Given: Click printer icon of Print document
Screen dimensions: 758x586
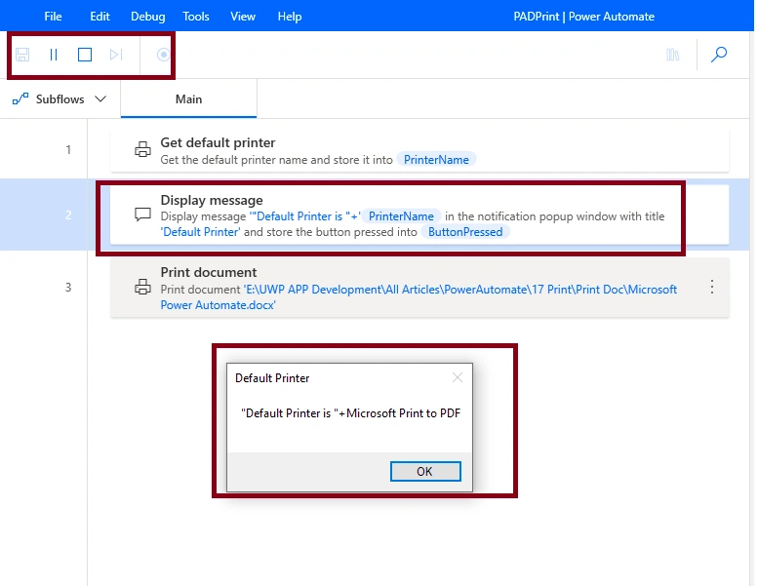Looking at the screenshot, I should coord(142,287).
